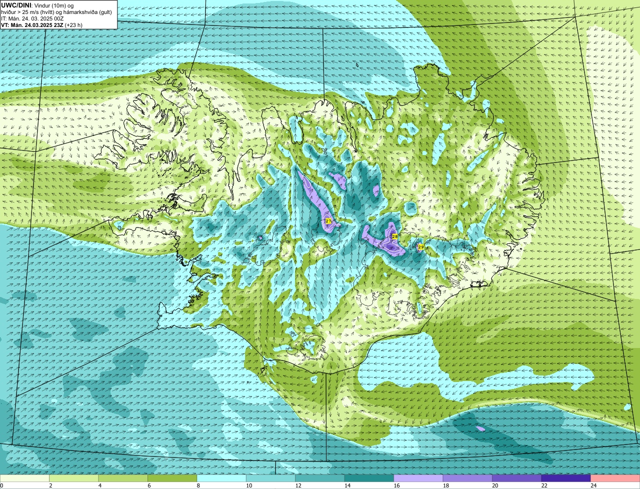640x489 pixels.
Task: Click the yellow gust marker labeled 29
Action: coord(420,247)
